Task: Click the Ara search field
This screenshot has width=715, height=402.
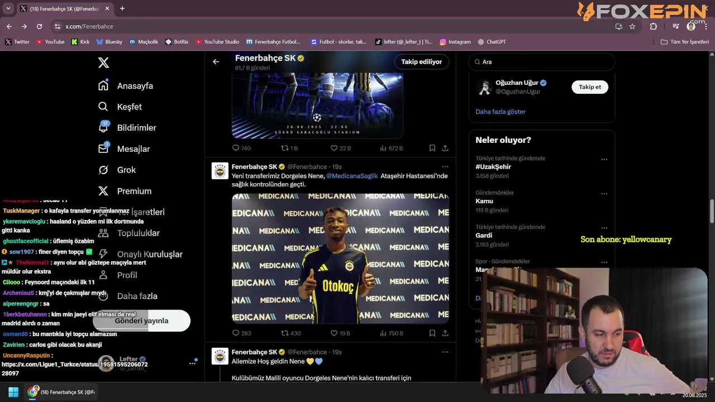Action: point(542,62)
